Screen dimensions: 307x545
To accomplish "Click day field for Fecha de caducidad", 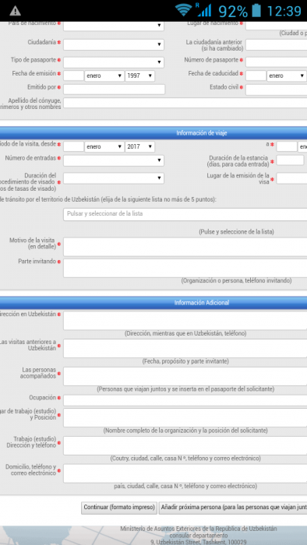I will (x=256, y=76).
